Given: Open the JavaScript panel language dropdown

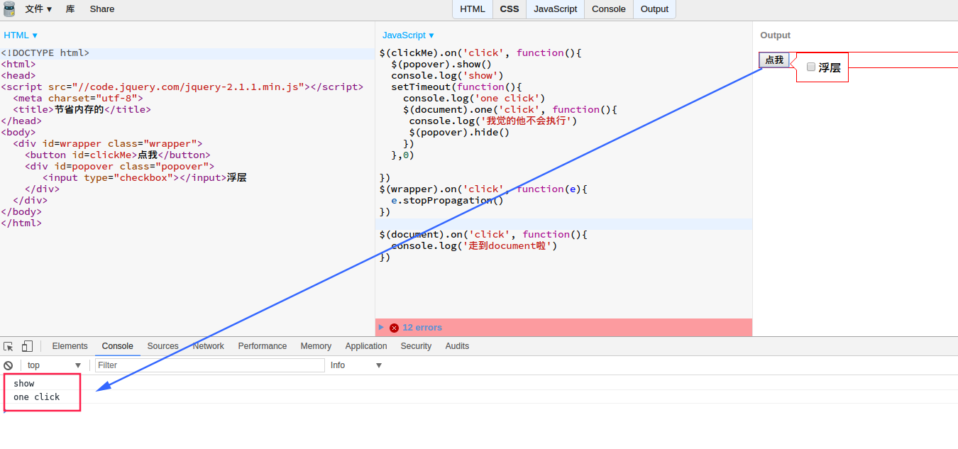Looking at the screenshot, I should point(408,35).
